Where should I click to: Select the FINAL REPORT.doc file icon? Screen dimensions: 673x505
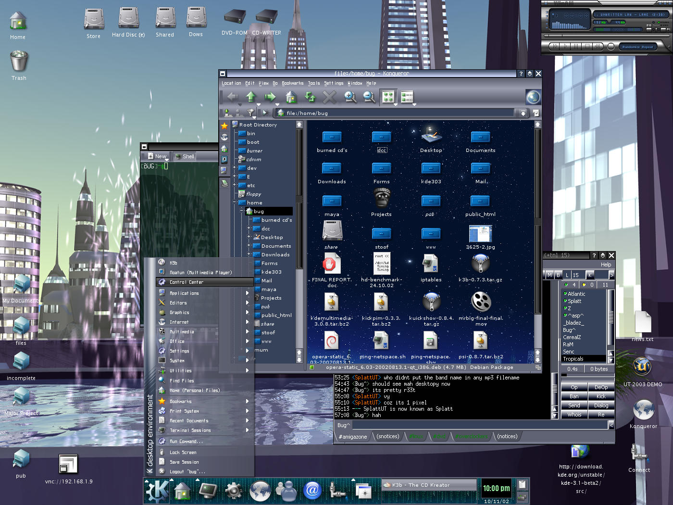[x=332, y=264]
